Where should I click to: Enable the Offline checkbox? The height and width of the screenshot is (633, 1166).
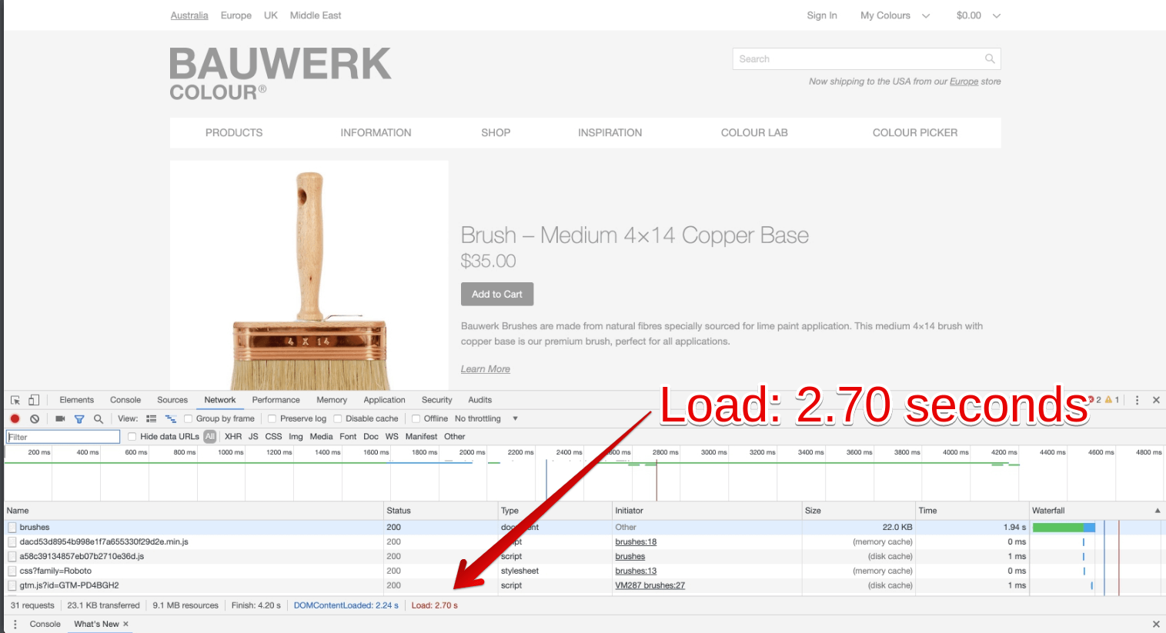pos(416,418)
